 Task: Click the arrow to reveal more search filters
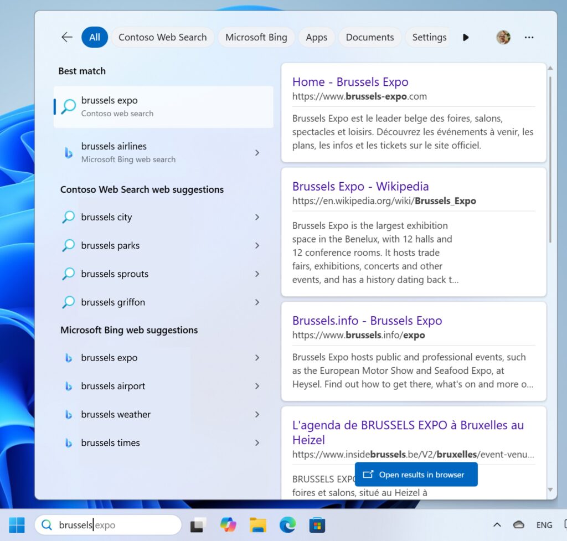(x=466, y=37)
